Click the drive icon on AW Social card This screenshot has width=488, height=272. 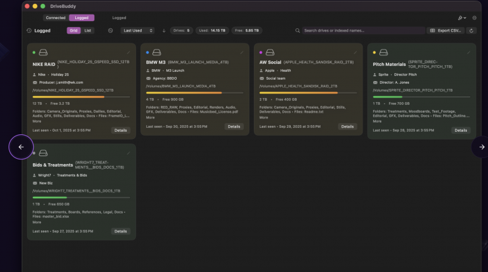[x=270, y=52]
